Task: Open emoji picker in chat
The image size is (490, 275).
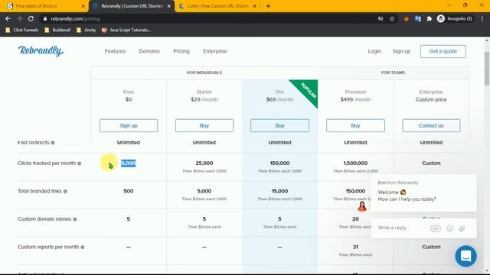Action: [449, 228]
